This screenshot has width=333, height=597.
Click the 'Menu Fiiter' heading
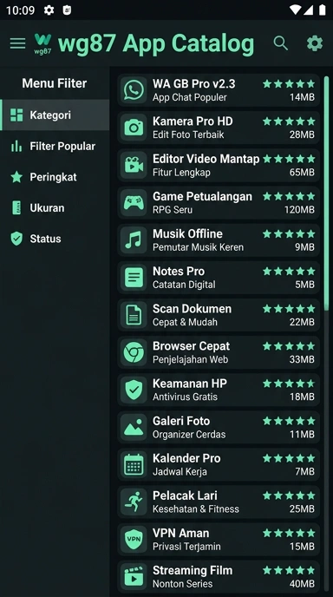(x=55, y=83)
